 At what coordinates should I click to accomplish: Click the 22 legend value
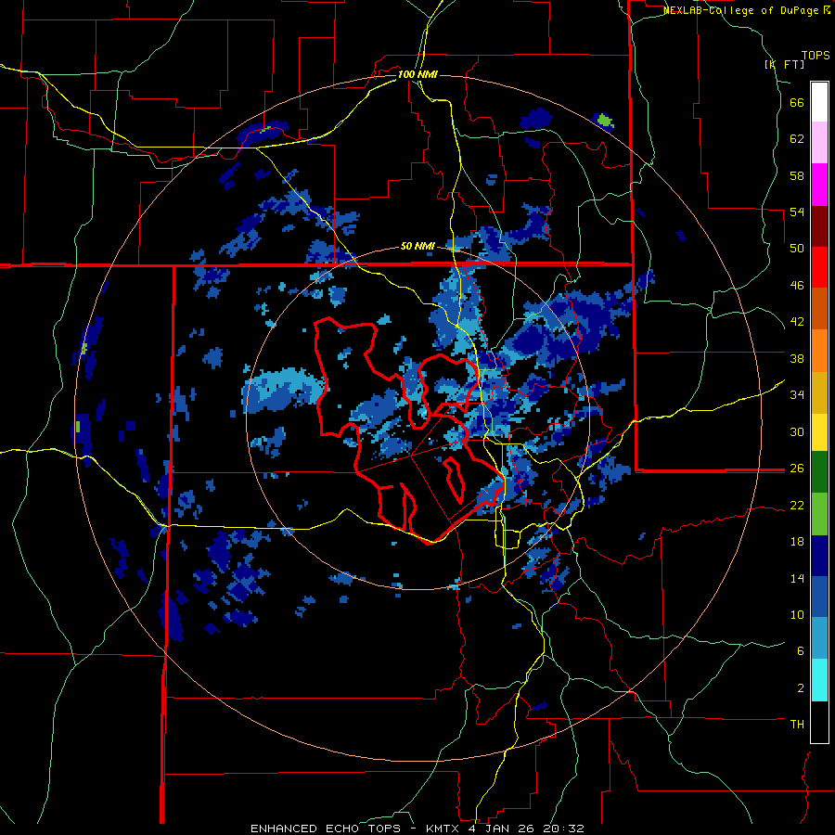(797, 505)
